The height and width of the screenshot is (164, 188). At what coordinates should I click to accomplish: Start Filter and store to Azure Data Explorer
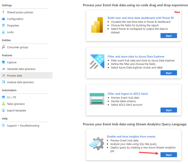(168, 73)
